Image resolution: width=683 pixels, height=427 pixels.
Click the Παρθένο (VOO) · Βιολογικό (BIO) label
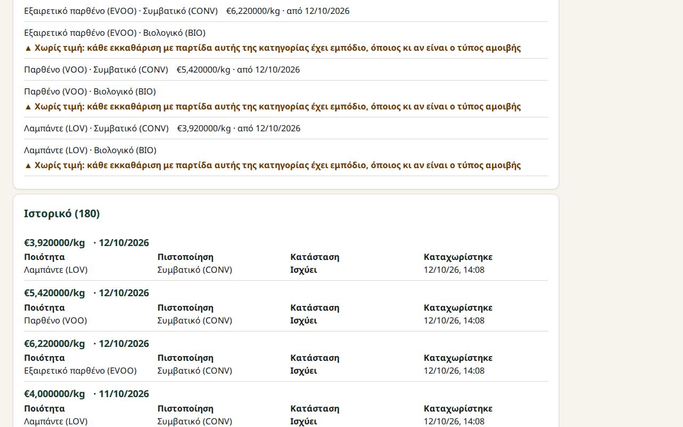click(x=90, y=91)
